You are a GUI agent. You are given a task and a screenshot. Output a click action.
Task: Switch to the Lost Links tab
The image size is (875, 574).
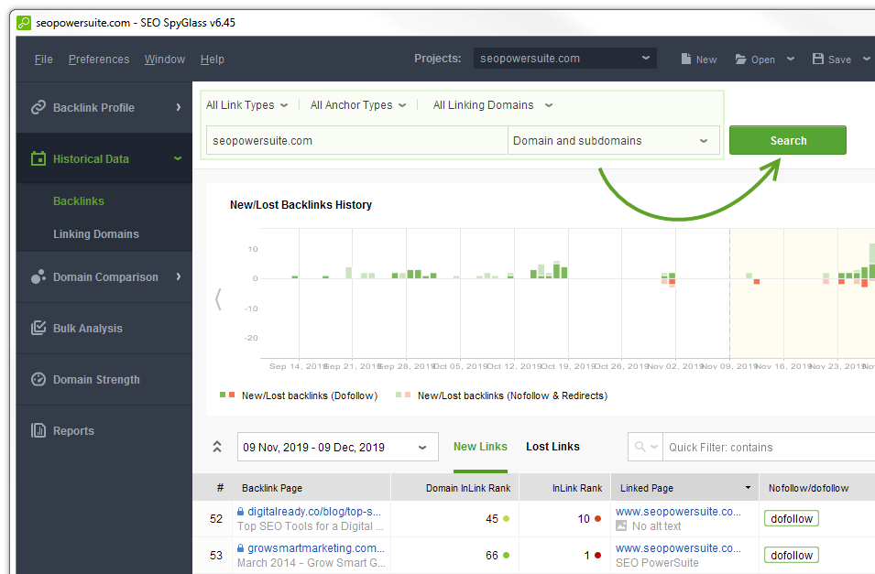[552, 447]
